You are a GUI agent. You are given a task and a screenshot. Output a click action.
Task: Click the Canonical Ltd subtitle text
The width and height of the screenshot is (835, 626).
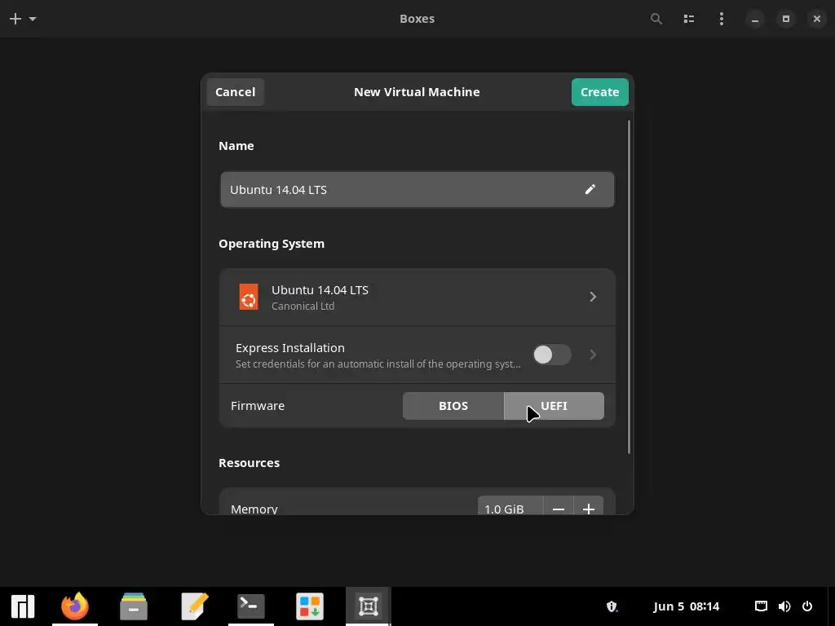click(x=303, y=306)
